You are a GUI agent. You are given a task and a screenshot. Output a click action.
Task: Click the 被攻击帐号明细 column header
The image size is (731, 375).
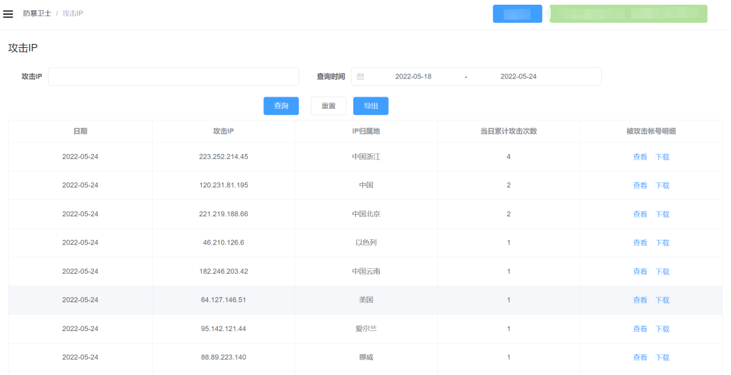pyautogui.click(x=651, y=131)
